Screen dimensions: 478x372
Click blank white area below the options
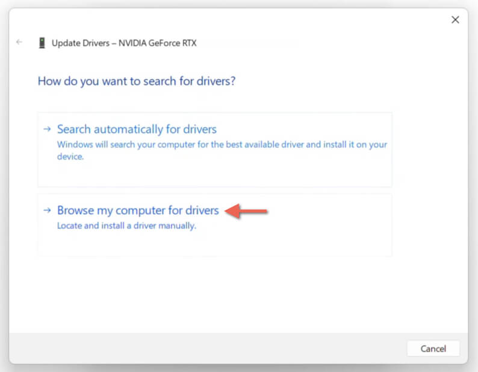click(x=213, y=293)
